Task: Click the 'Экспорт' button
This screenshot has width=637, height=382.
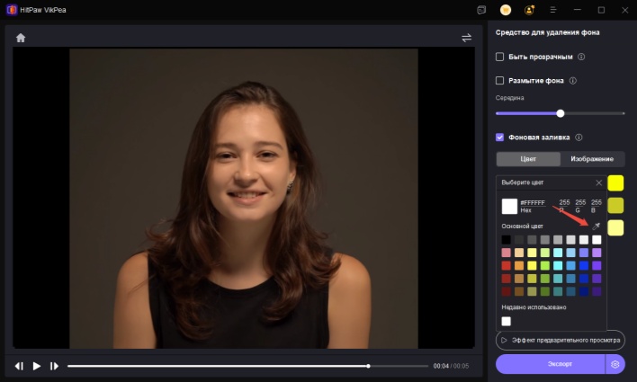Action: click(550, 364)
